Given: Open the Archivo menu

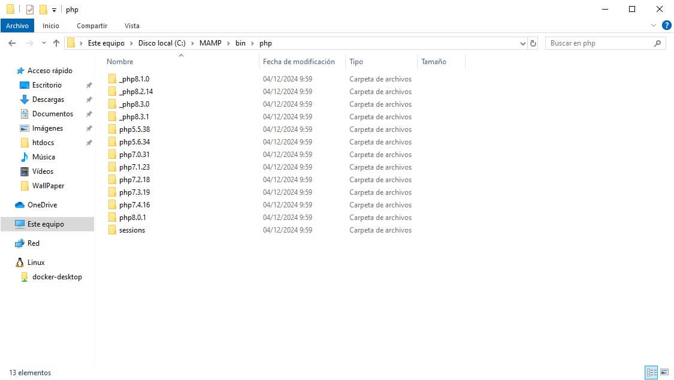Looking at the screenshot, I should (x=17, y=26).
